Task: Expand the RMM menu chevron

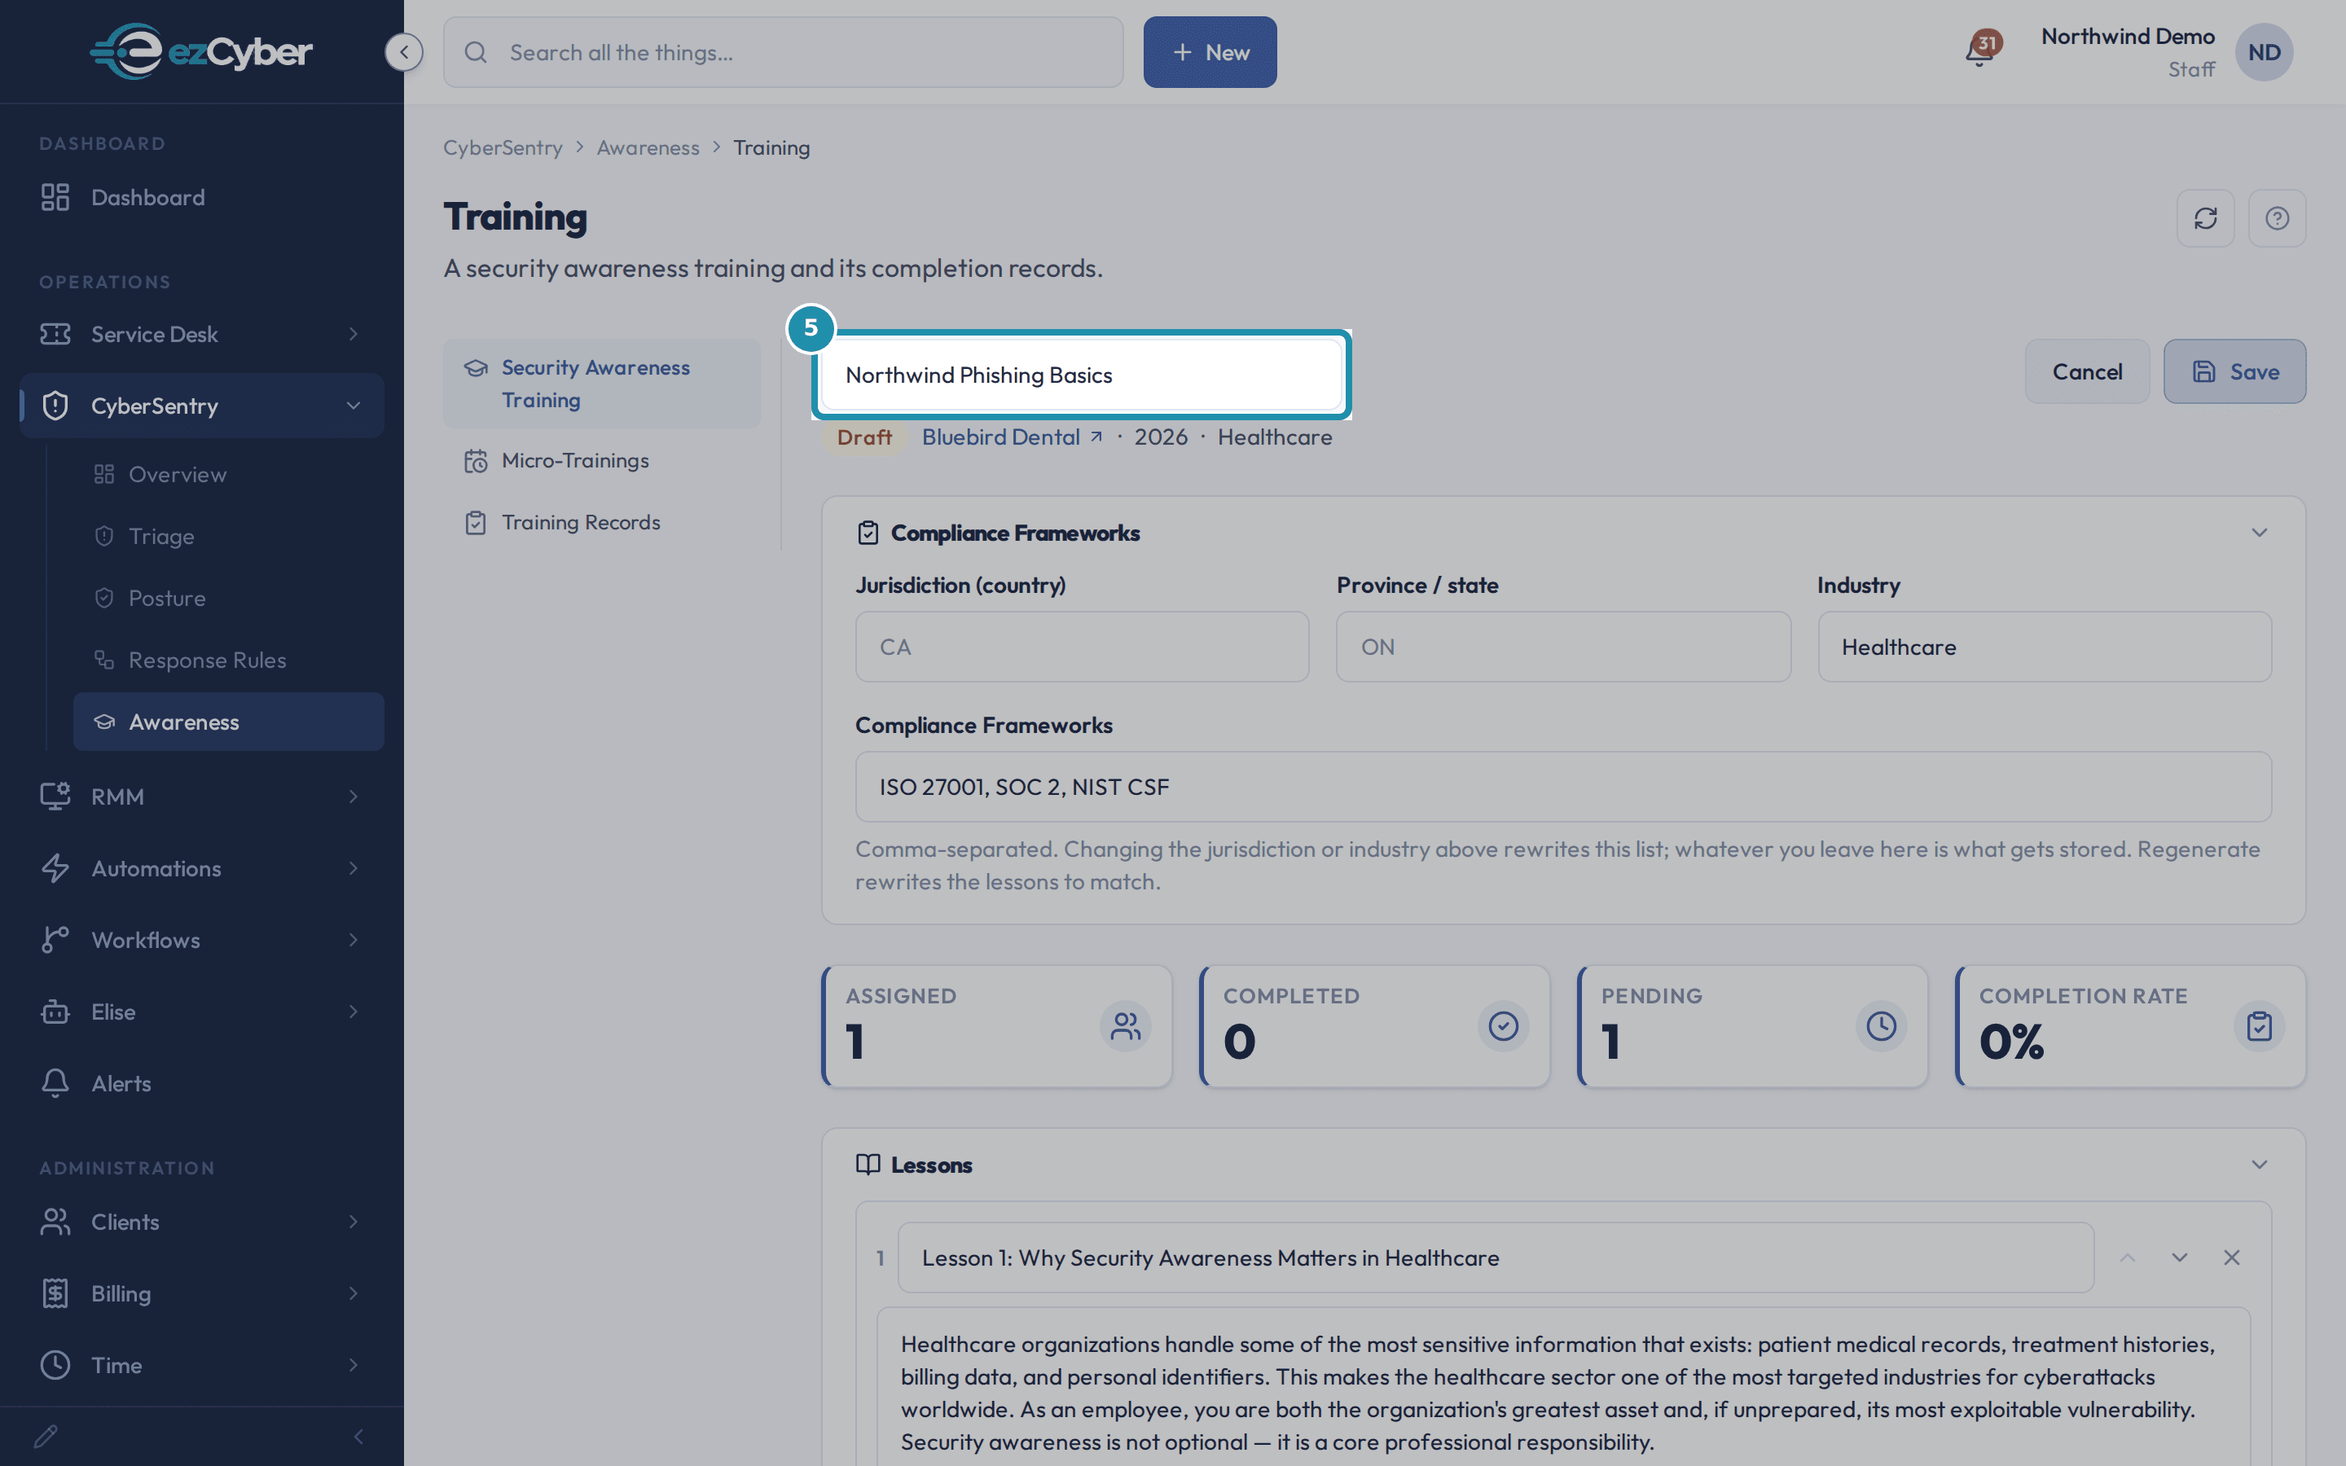Action: (353, 796)
